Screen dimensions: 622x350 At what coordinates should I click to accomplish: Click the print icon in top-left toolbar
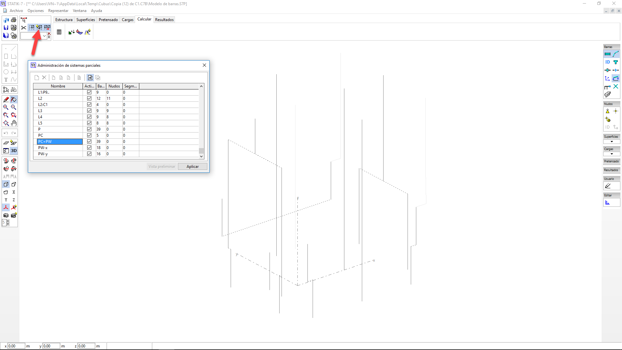click(14, 20)
